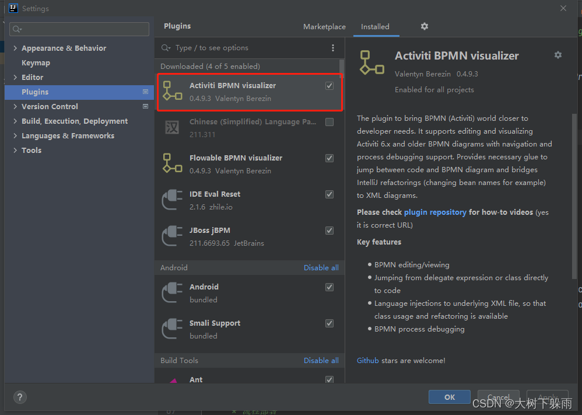
Task: Click the help question mark button
Action: click(20, 397)
